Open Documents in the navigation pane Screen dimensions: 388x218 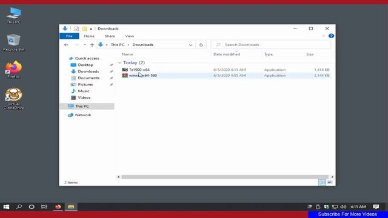click(x=89, y=78)
